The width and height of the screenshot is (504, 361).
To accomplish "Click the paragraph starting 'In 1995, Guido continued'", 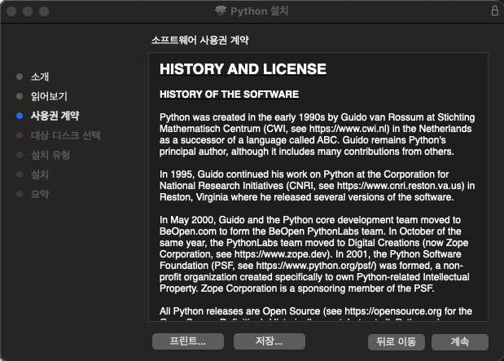I will click(318, 186).
